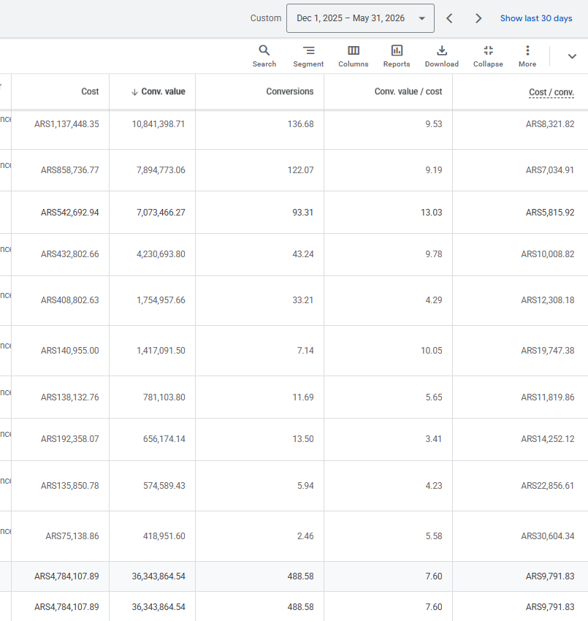Open the Reports icon
588x621 pixels.
click(397, 50)
